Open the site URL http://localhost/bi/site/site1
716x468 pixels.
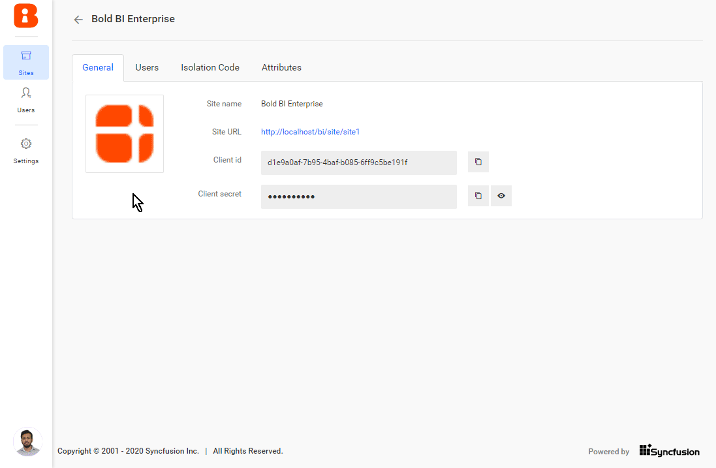pos(310,131)
